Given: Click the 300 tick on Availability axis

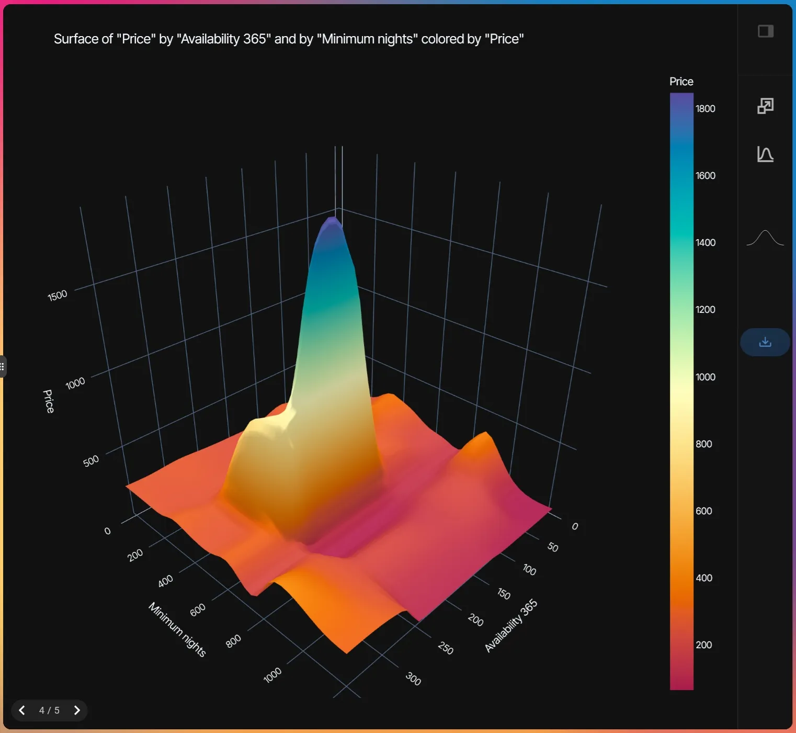Looking at the screenshot, I should tap(413, 679).
